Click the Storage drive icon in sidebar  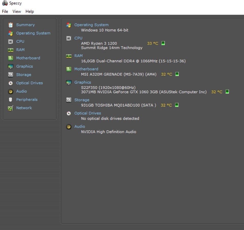(x=10, y=75)
